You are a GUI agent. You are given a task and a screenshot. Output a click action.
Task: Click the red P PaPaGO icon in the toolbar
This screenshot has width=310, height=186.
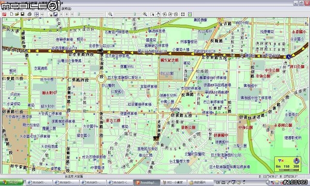coord(4,14)
